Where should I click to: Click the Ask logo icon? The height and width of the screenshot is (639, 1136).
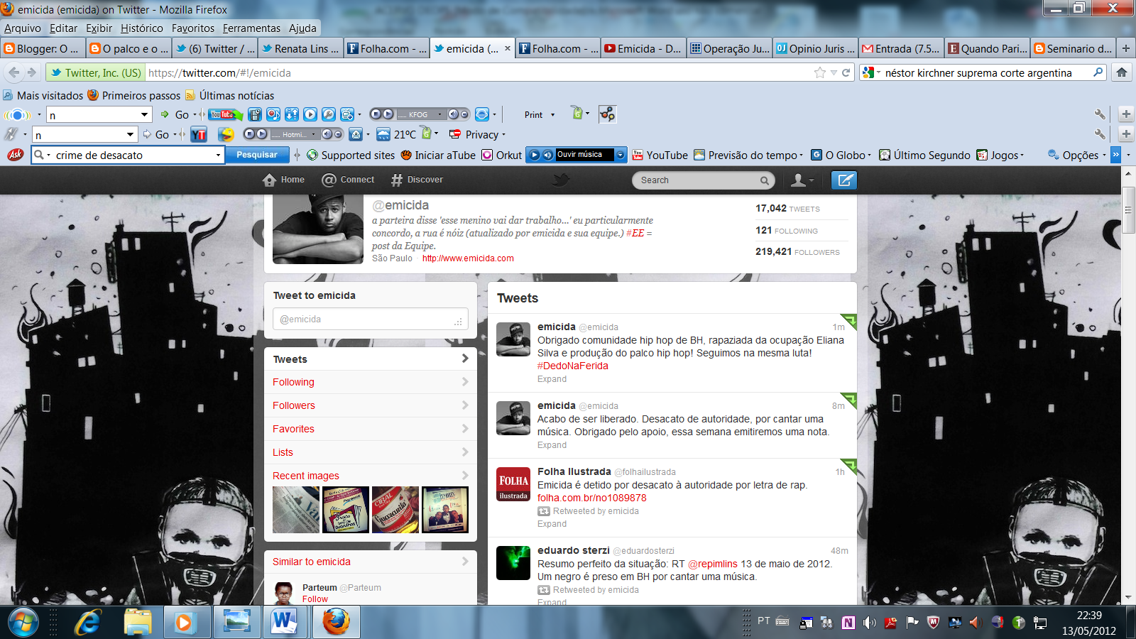(x=15, y=155)
